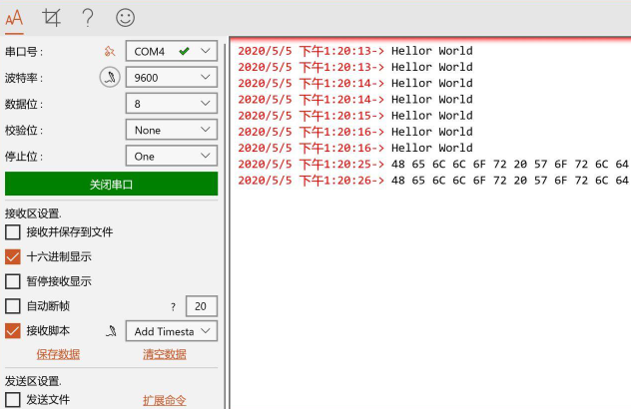Open the font settings (AA) tab

(x=15, y=16)
